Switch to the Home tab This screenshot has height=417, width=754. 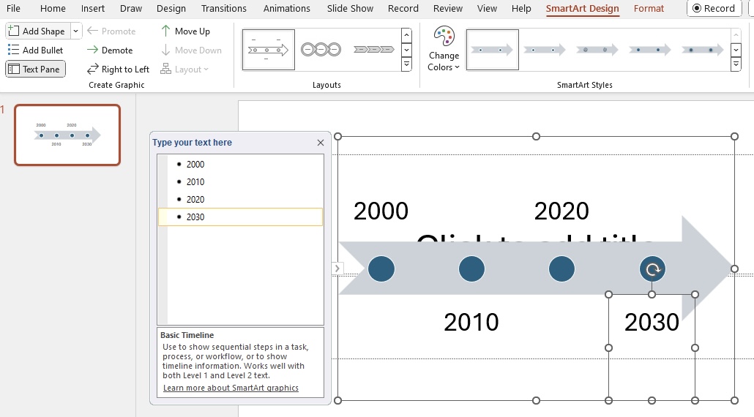(x=53, y=9)
